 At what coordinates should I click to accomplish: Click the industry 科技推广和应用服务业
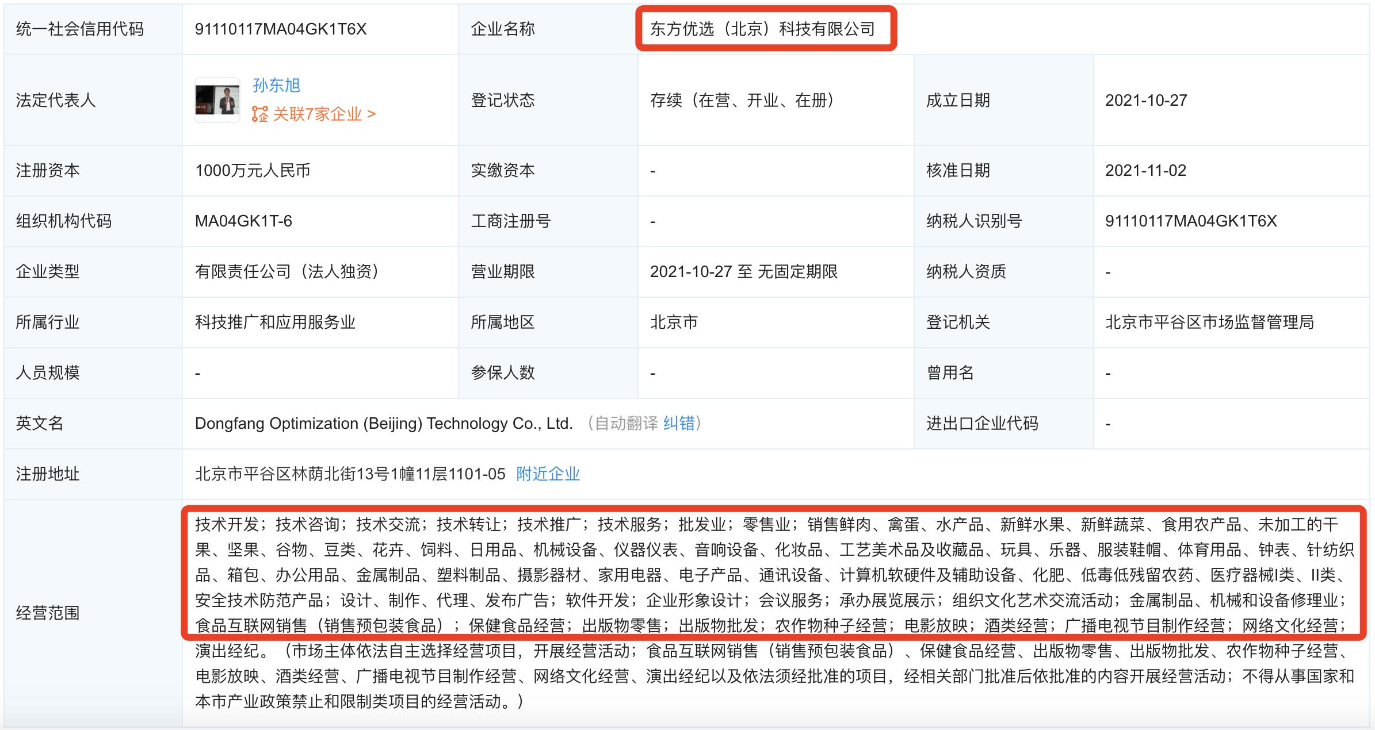pos(275,322)
